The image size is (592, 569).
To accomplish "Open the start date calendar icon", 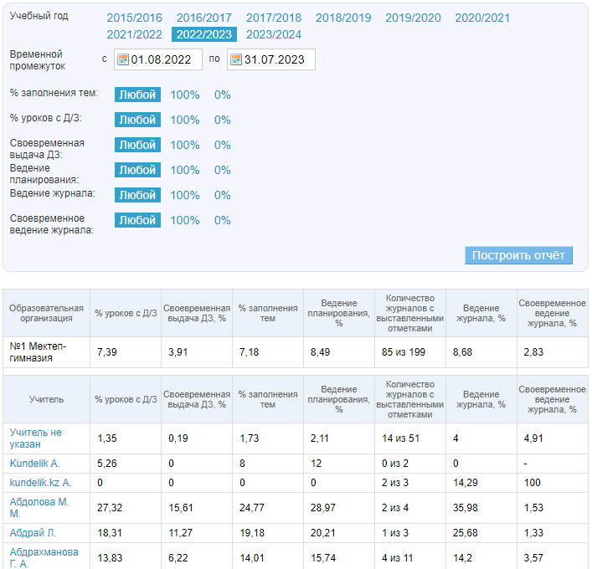I will click(x=122, y=60).
